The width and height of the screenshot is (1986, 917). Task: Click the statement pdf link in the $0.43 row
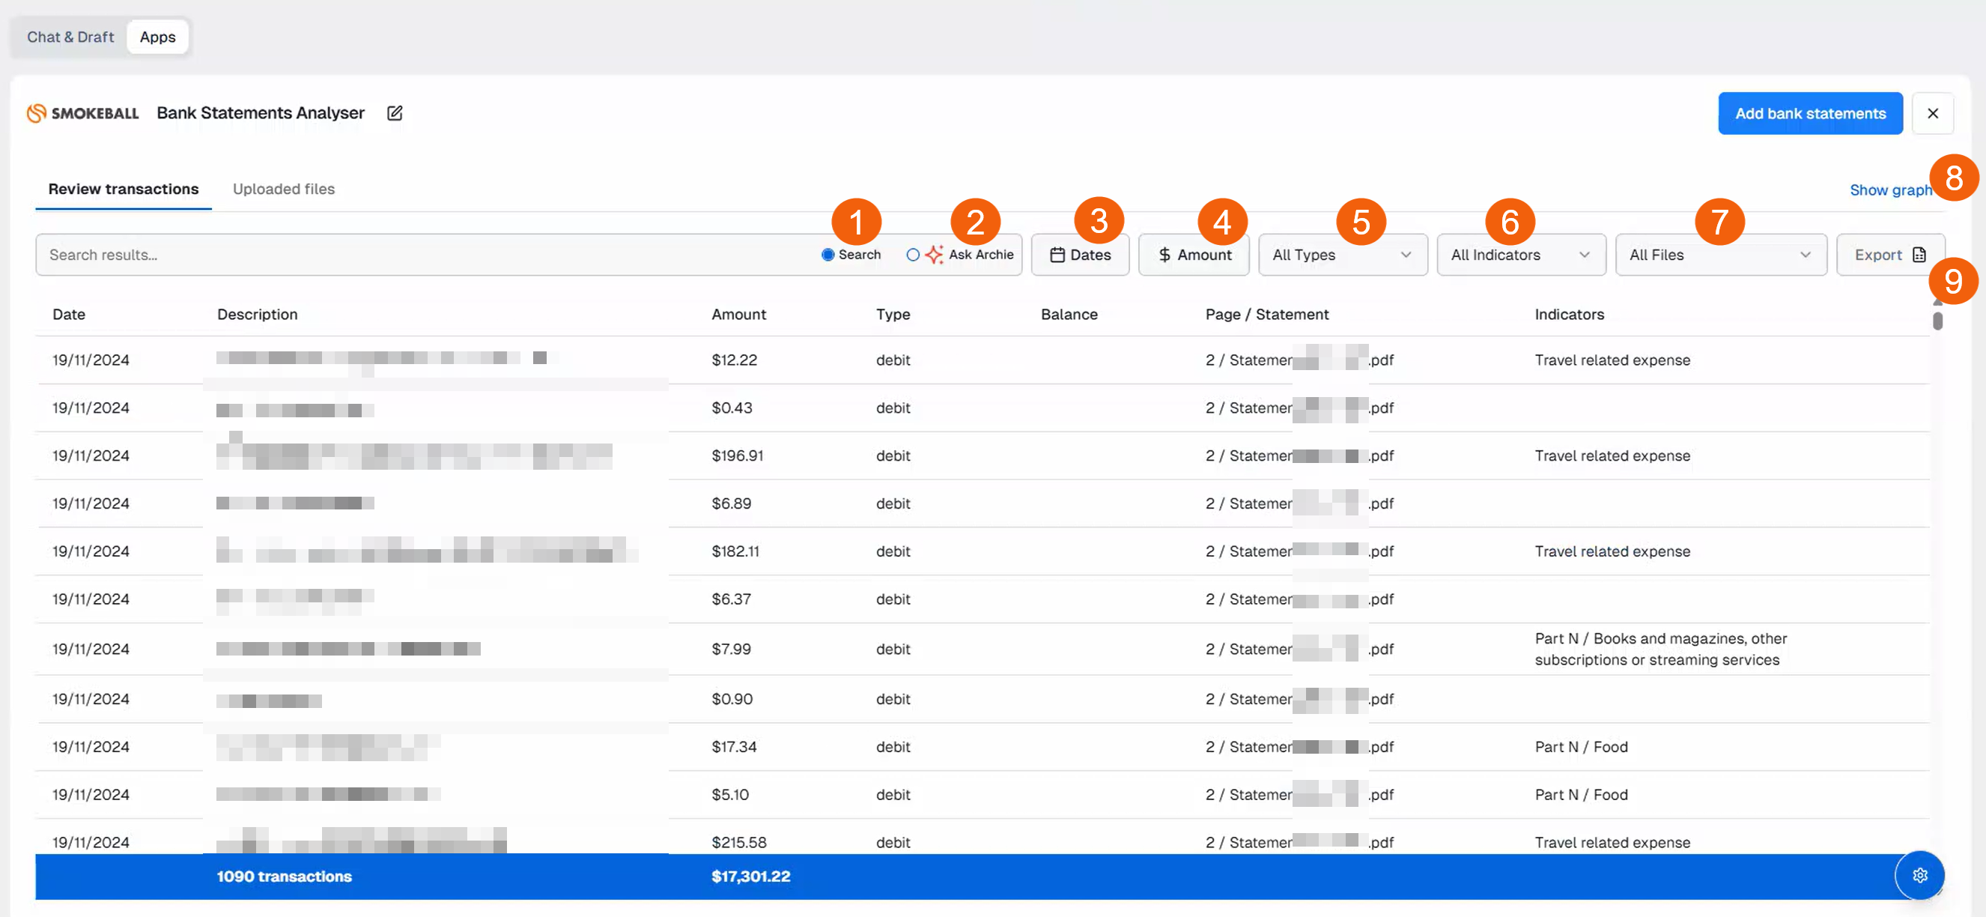coord(1300,408)
